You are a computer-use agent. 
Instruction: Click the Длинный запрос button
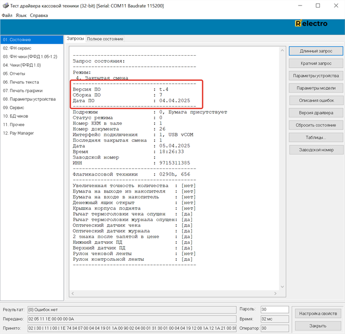pyautogui.click(x=316, y=51)
